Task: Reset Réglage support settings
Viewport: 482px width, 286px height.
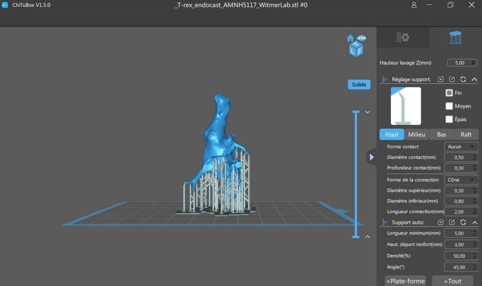Action: point(463,80)
